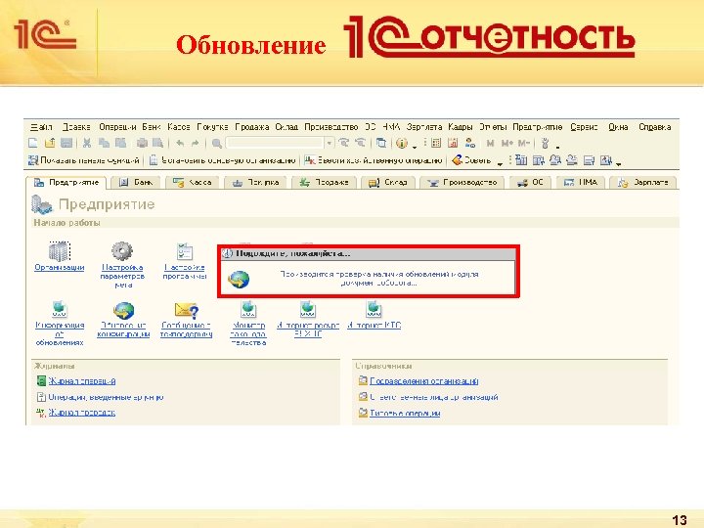Expand the Советы button dropdown arrow
The height and width of the screenshot is (528, 704).
tap(500, 162)
